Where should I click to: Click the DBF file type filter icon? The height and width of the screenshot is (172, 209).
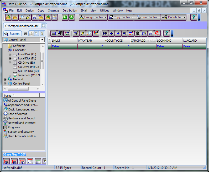[7, 161]
